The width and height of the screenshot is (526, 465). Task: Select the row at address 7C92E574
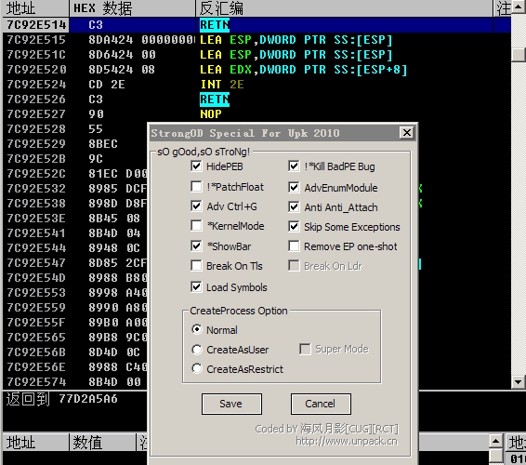[x=74, y=381]
